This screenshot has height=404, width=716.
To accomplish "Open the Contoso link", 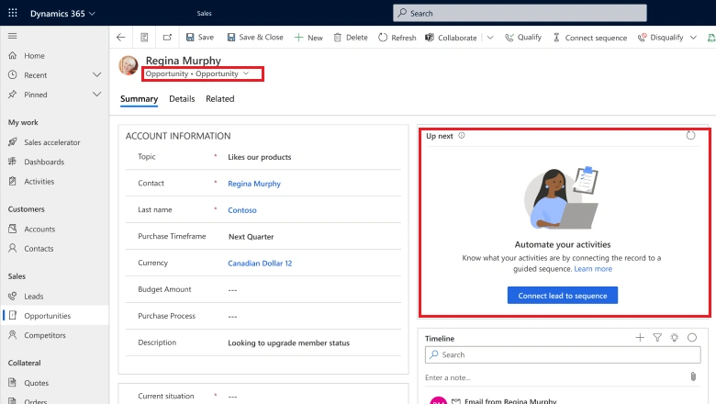I will (242, 210).
